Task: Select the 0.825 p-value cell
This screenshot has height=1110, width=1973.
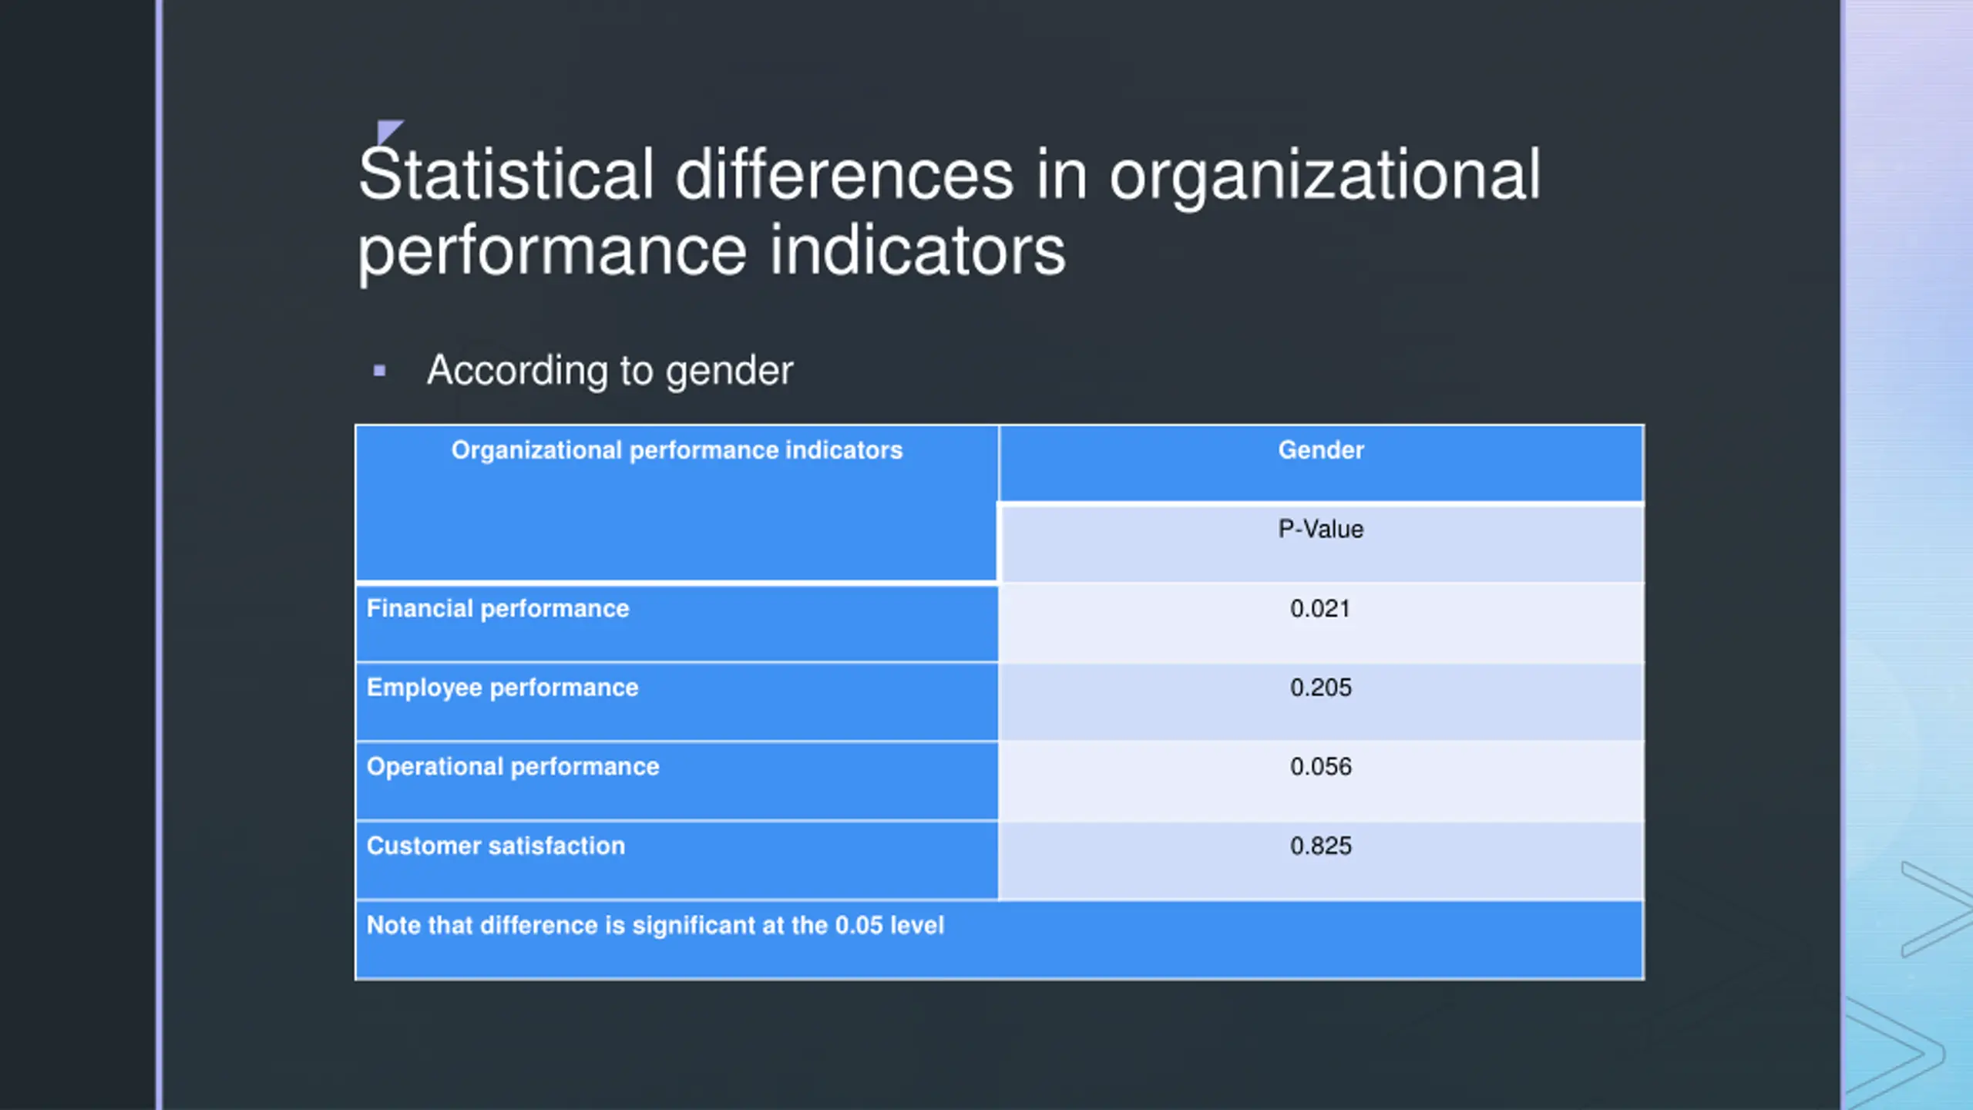Action: click(1320, 846)
